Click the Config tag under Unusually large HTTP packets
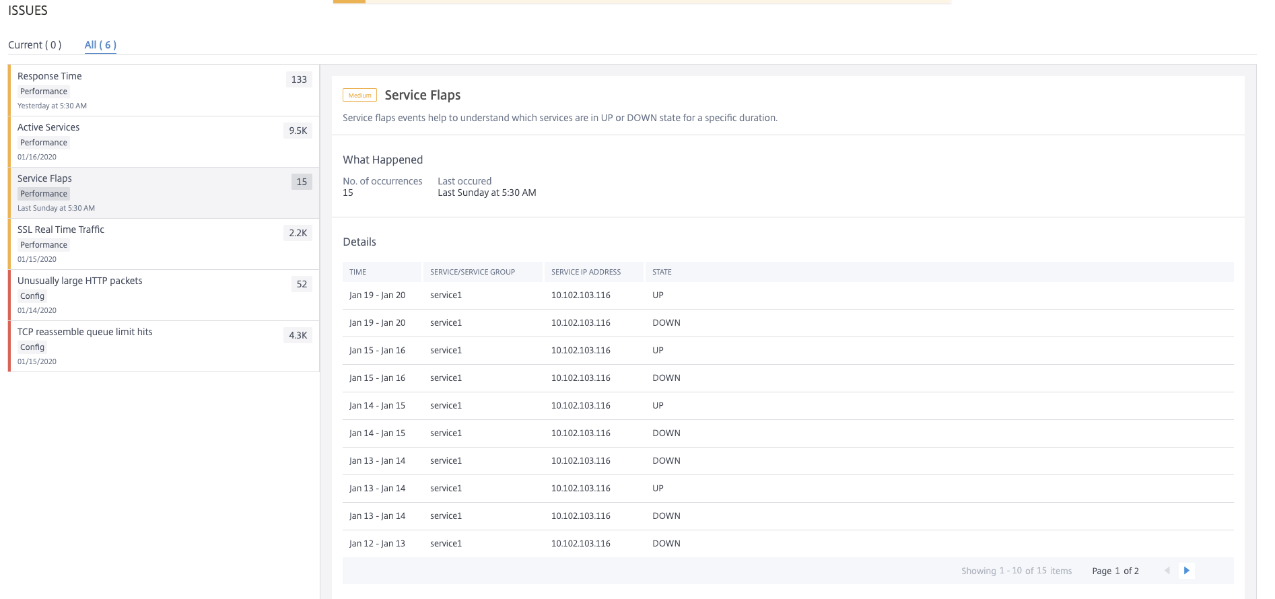Image resolution: width=1275 pixels, height=599 pixels. 32,296
